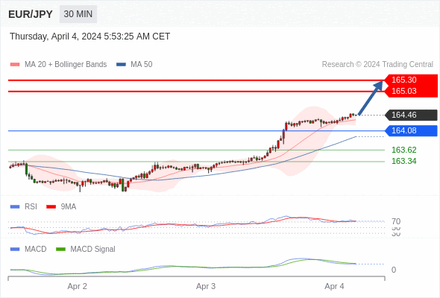Click the Apr 3 date on time axis
This screenshot has width=440, height=298.
[x=206, y=286]
